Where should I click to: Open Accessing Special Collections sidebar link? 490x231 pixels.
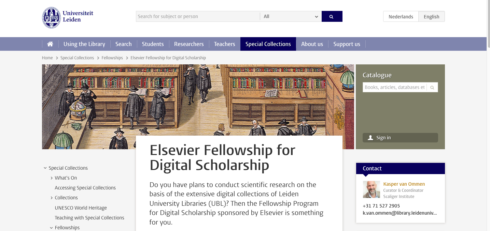[85, 188]
